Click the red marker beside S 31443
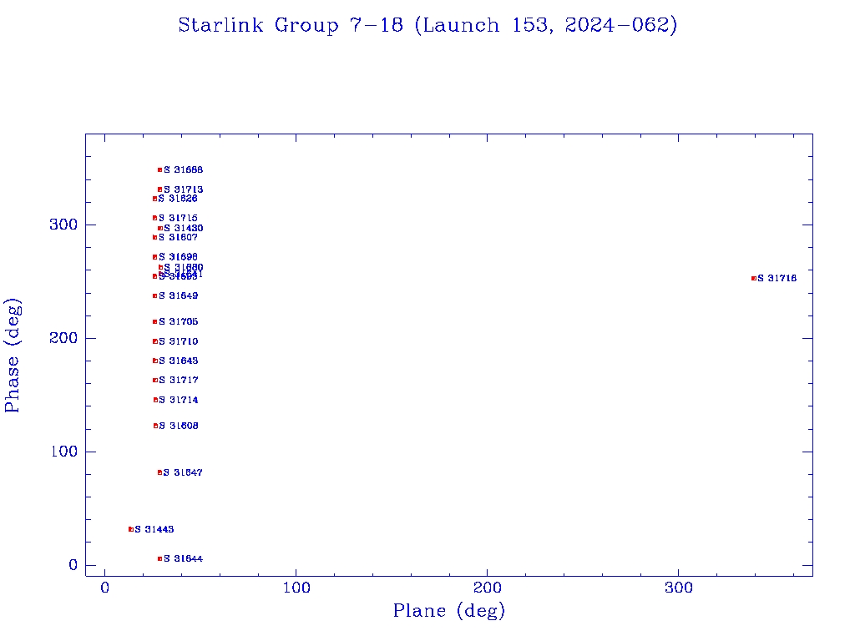855x641 pixels. (131, 529)
